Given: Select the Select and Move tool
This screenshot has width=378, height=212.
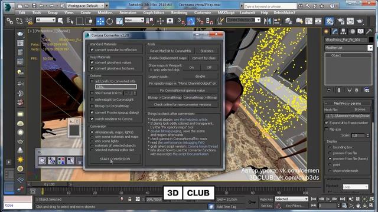Looking at the screenshot, I should point(100,21).
